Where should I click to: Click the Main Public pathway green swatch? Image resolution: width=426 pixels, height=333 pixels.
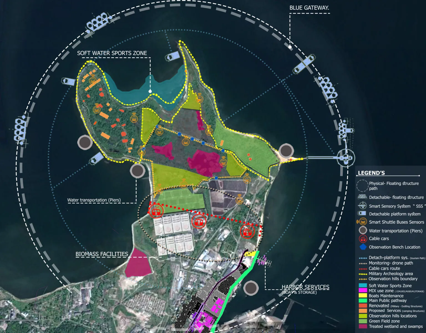[363, 301]
